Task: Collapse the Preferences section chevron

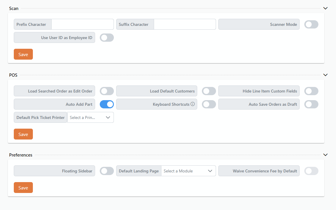Action: [325, 155]
